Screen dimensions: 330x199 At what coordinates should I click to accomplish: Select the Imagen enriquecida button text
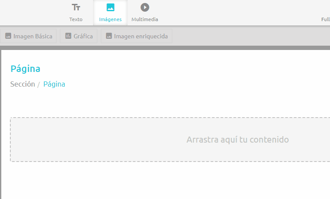[141, 36]
